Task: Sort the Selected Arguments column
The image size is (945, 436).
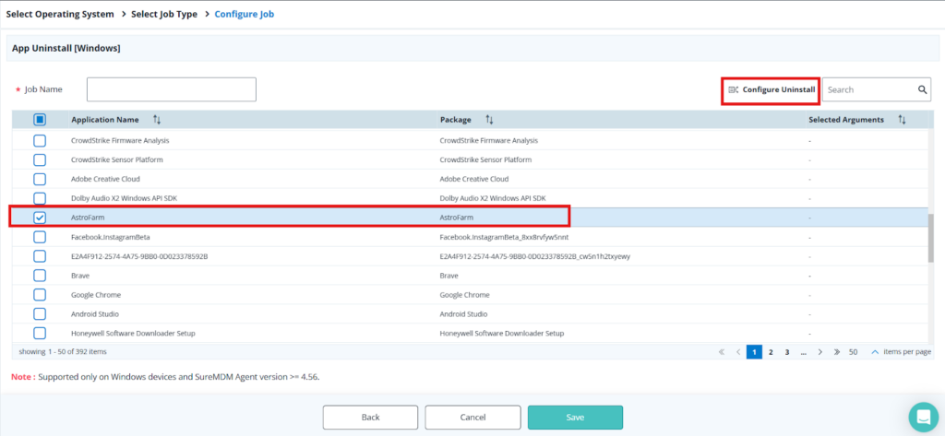Action: click(x=902, y=120)
